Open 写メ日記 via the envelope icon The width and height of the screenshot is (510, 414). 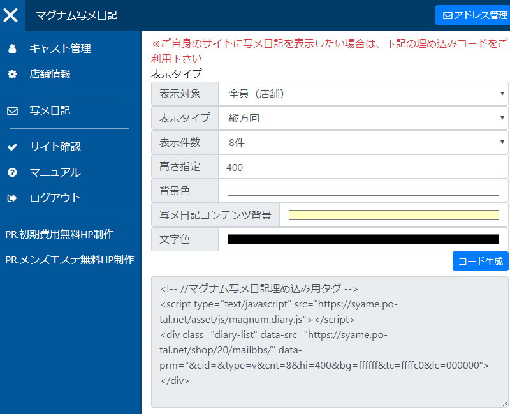point(13,110)
